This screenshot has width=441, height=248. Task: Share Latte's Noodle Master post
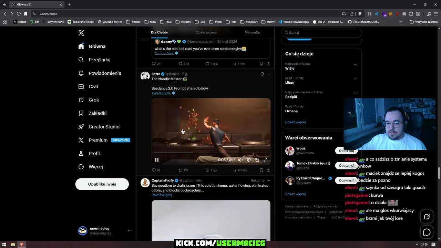coord(268,170)
